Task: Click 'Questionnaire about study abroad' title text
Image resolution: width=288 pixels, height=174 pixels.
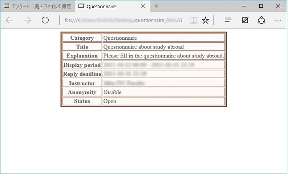Action: (x=143, y=47)
